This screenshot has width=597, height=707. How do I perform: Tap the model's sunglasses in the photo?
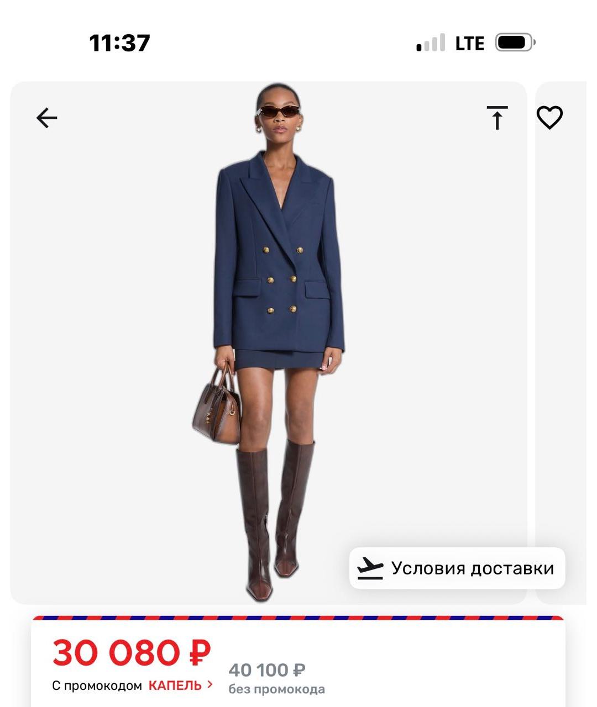click(x=279, y=112)
